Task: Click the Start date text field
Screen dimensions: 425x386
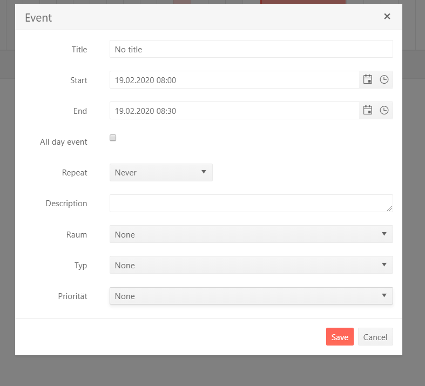Action: point(234,80)
